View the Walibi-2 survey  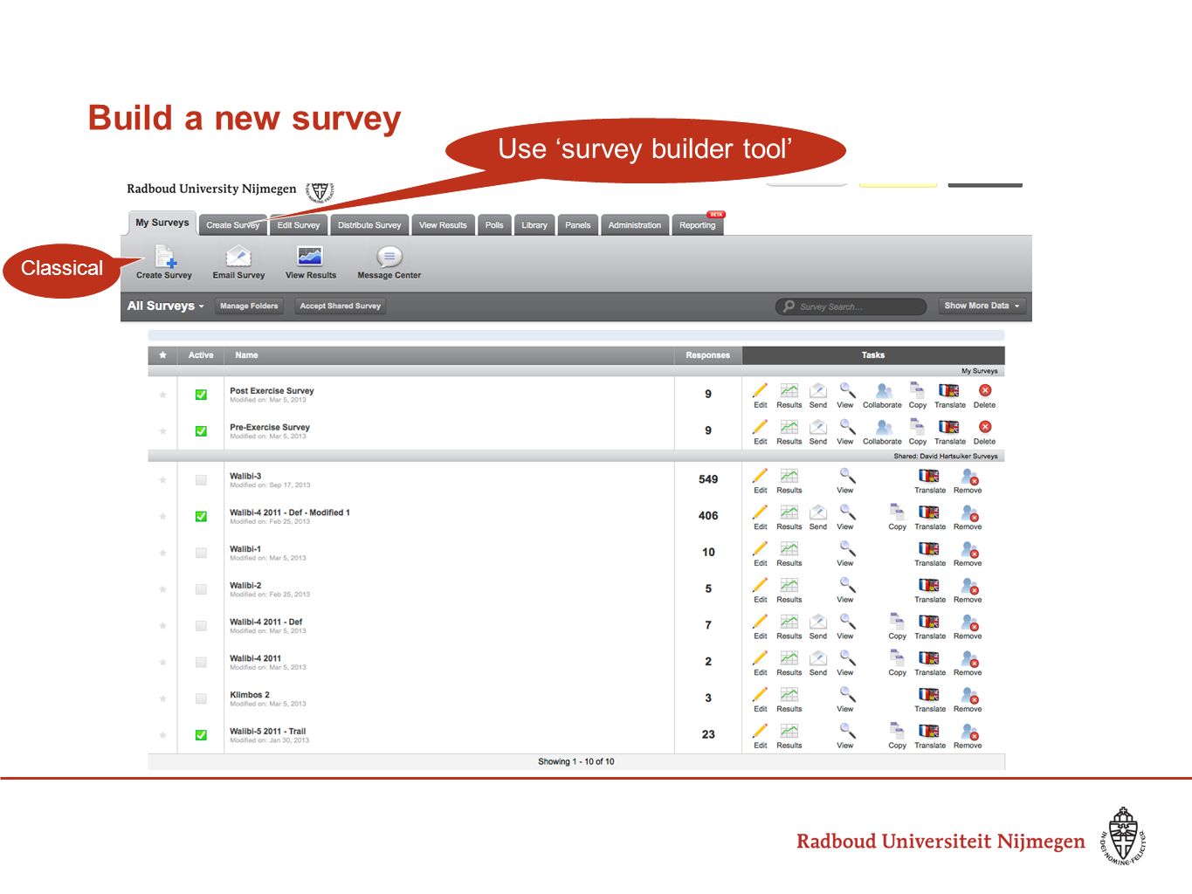click(x=846, y=587)
